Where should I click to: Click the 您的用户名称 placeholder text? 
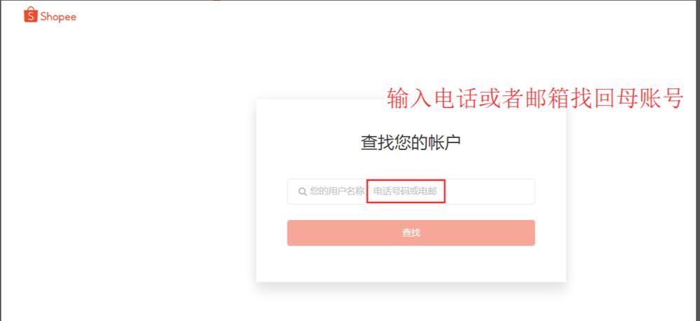click(x=337, y=191)
